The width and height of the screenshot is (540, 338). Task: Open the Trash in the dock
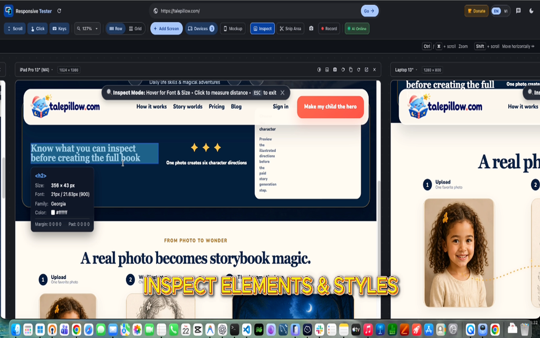click(524, 329)
